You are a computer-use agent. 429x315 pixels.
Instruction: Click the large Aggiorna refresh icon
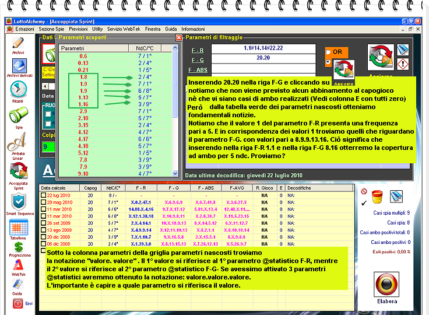point(380,58)
